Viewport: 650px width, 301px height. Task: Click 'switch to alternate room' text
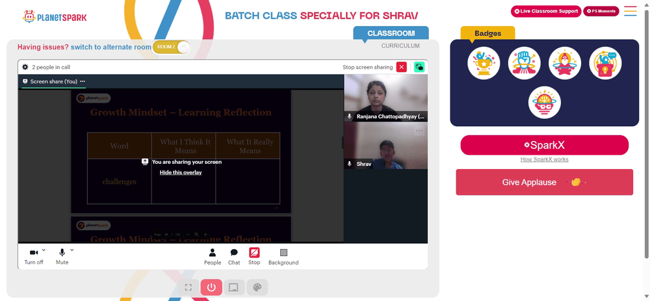110,47
